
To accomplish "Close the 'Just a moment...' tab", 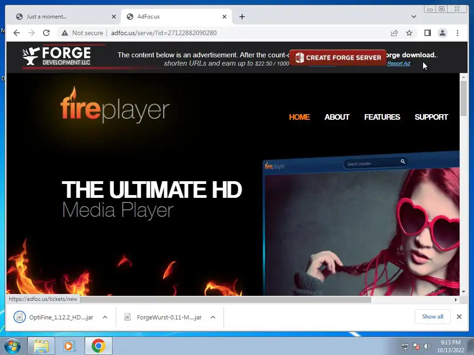I will tap(114, 17).
